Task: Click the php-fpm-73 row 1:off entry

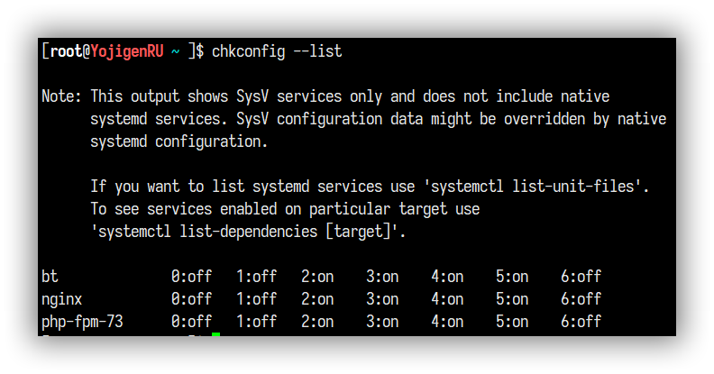Action: [256, 321]
